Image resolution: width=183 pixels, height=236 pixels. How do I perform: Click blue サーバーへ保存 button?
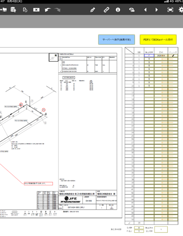click(x=116, y=39)
